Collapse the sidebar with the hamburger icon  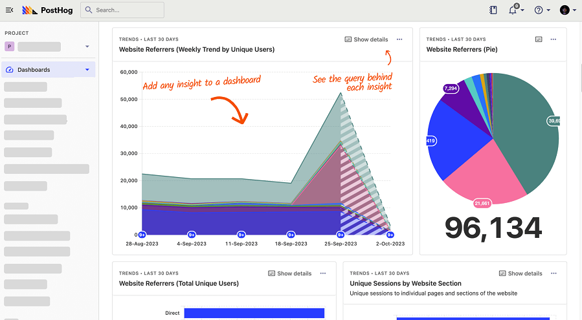coord(9,10)
